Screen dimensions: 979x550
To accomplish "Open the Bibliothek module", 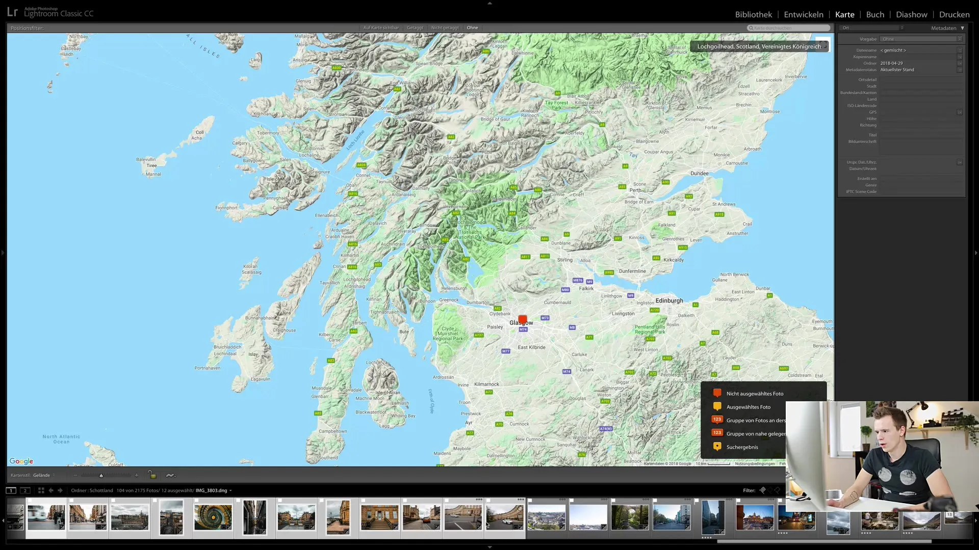I will click(x=753, y=14).
